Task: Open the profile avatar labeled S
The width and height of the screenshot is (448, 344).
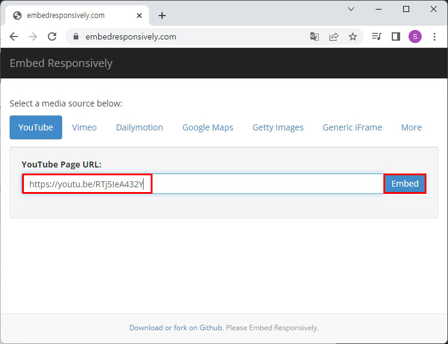Action: pyautogui.click(x=415, y=36)
